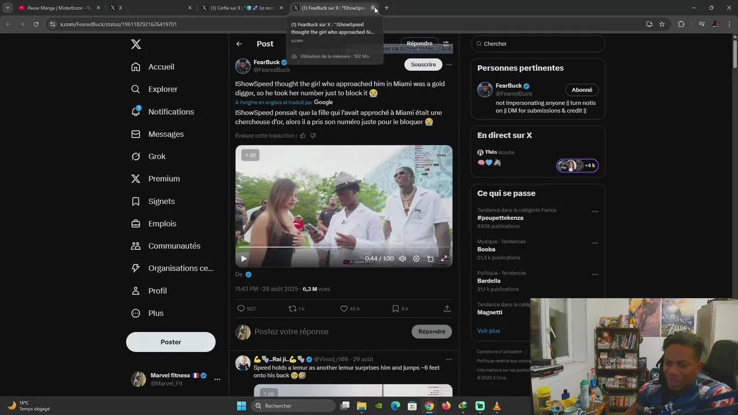Open File Explorer from the taskbar
The image size is (738, 415).
362,406
